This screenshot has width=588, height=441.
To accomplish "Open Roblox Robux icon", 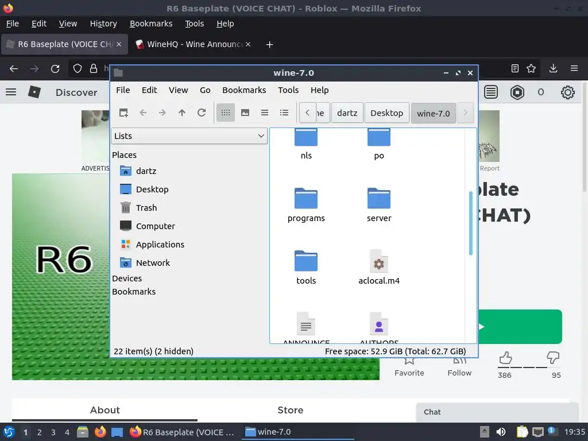I will coord(517,92).
